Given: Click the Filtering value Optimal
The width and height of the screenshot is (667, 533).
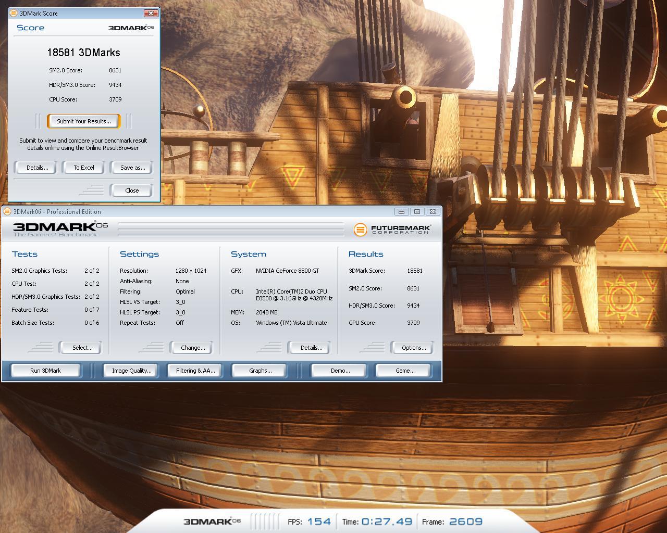Looking at the screenshot, I should 185,291.
